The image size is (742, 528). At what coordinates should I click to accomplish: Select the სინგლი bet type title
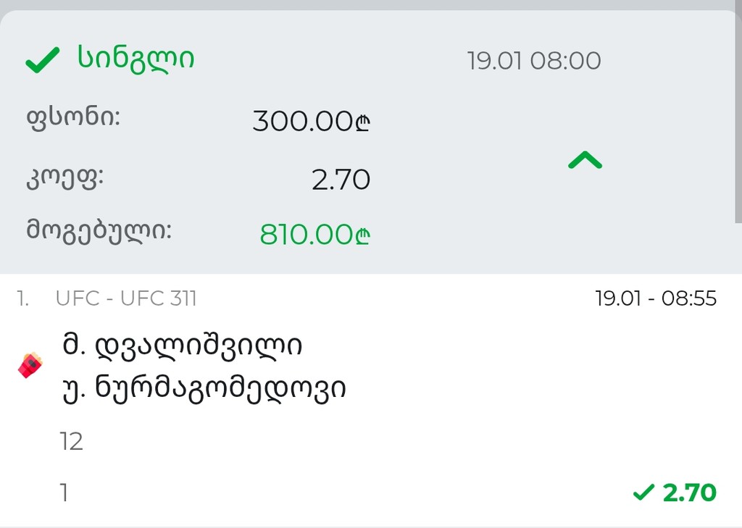[136, 59]
